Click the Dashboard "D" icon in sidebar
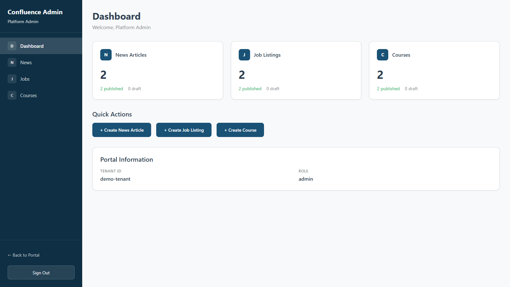Viewport: 510px width, 287px height. coord(12,46)
